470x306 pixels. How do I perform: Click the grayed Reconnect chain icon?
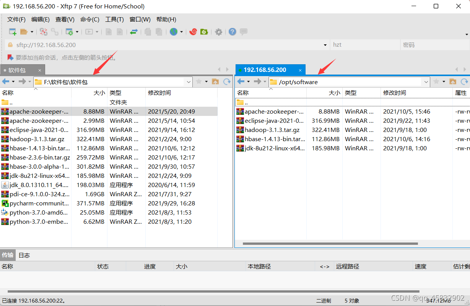pyautogui.click(x=55, y=32)
